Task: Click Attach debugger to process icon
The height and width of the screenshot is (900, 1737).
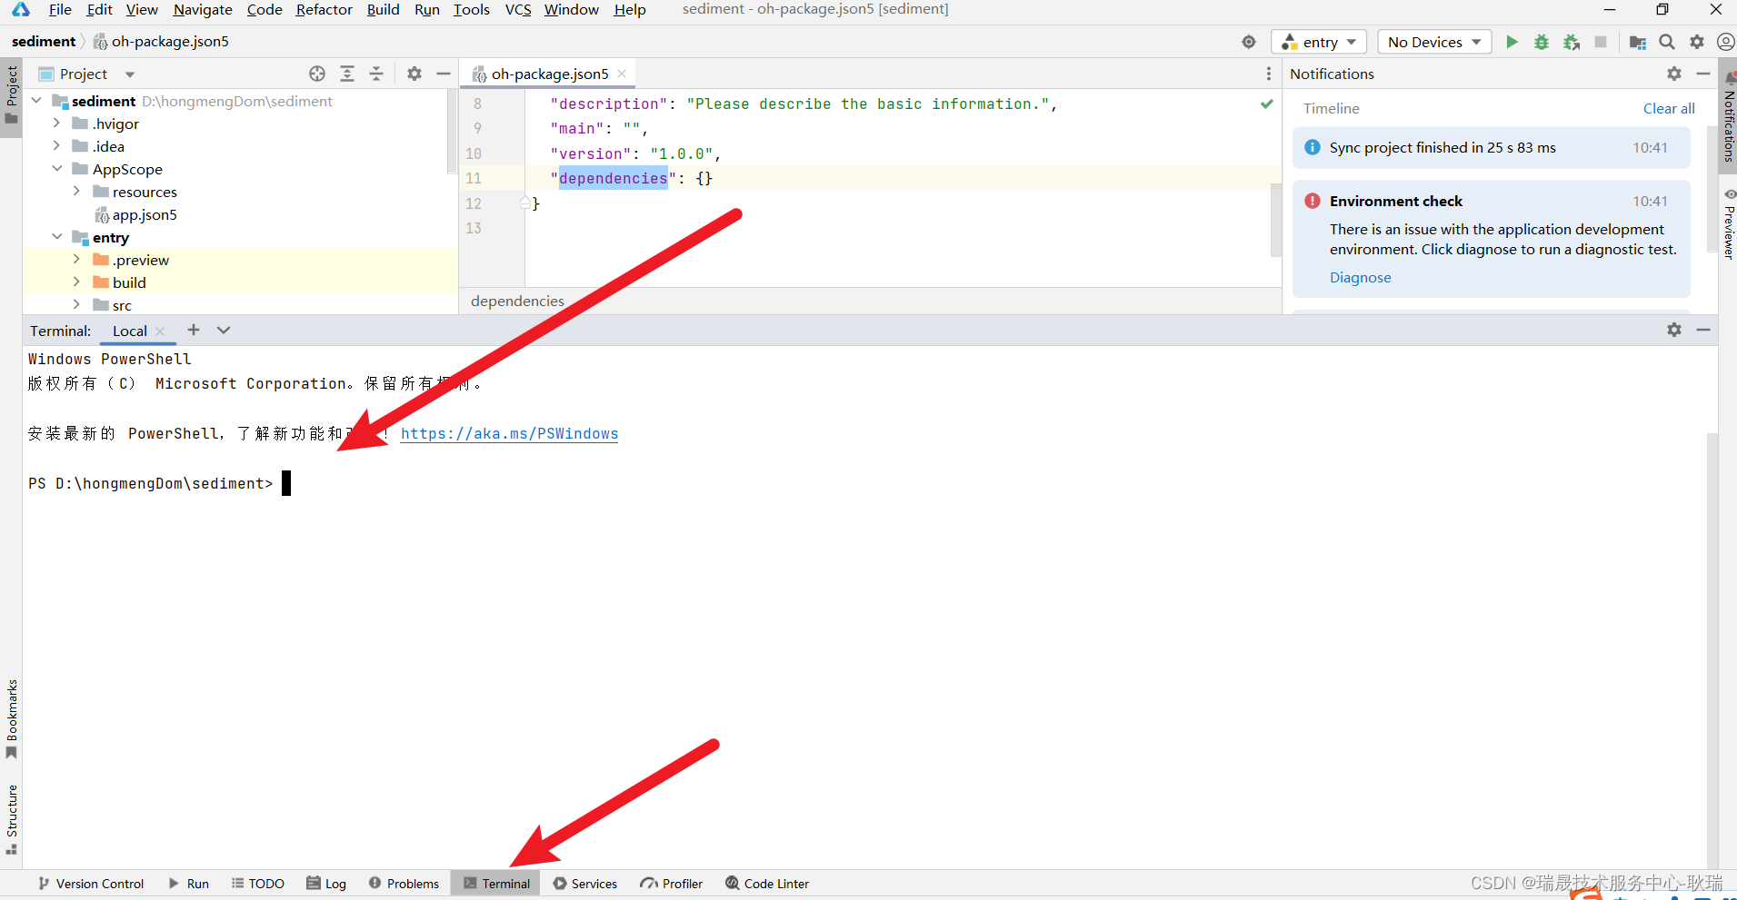Action: point(1572,42)
